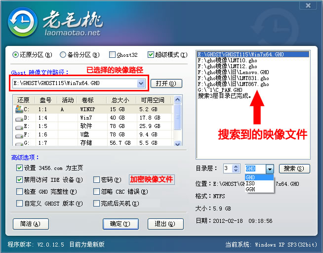Select E:\GHOST\GHOST115\Win7x64.GHO in results
The image size is (323, 253).
point(253,54)
